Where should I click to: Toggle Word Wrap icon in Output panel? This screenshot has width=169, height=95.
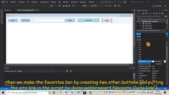[71, 71]
